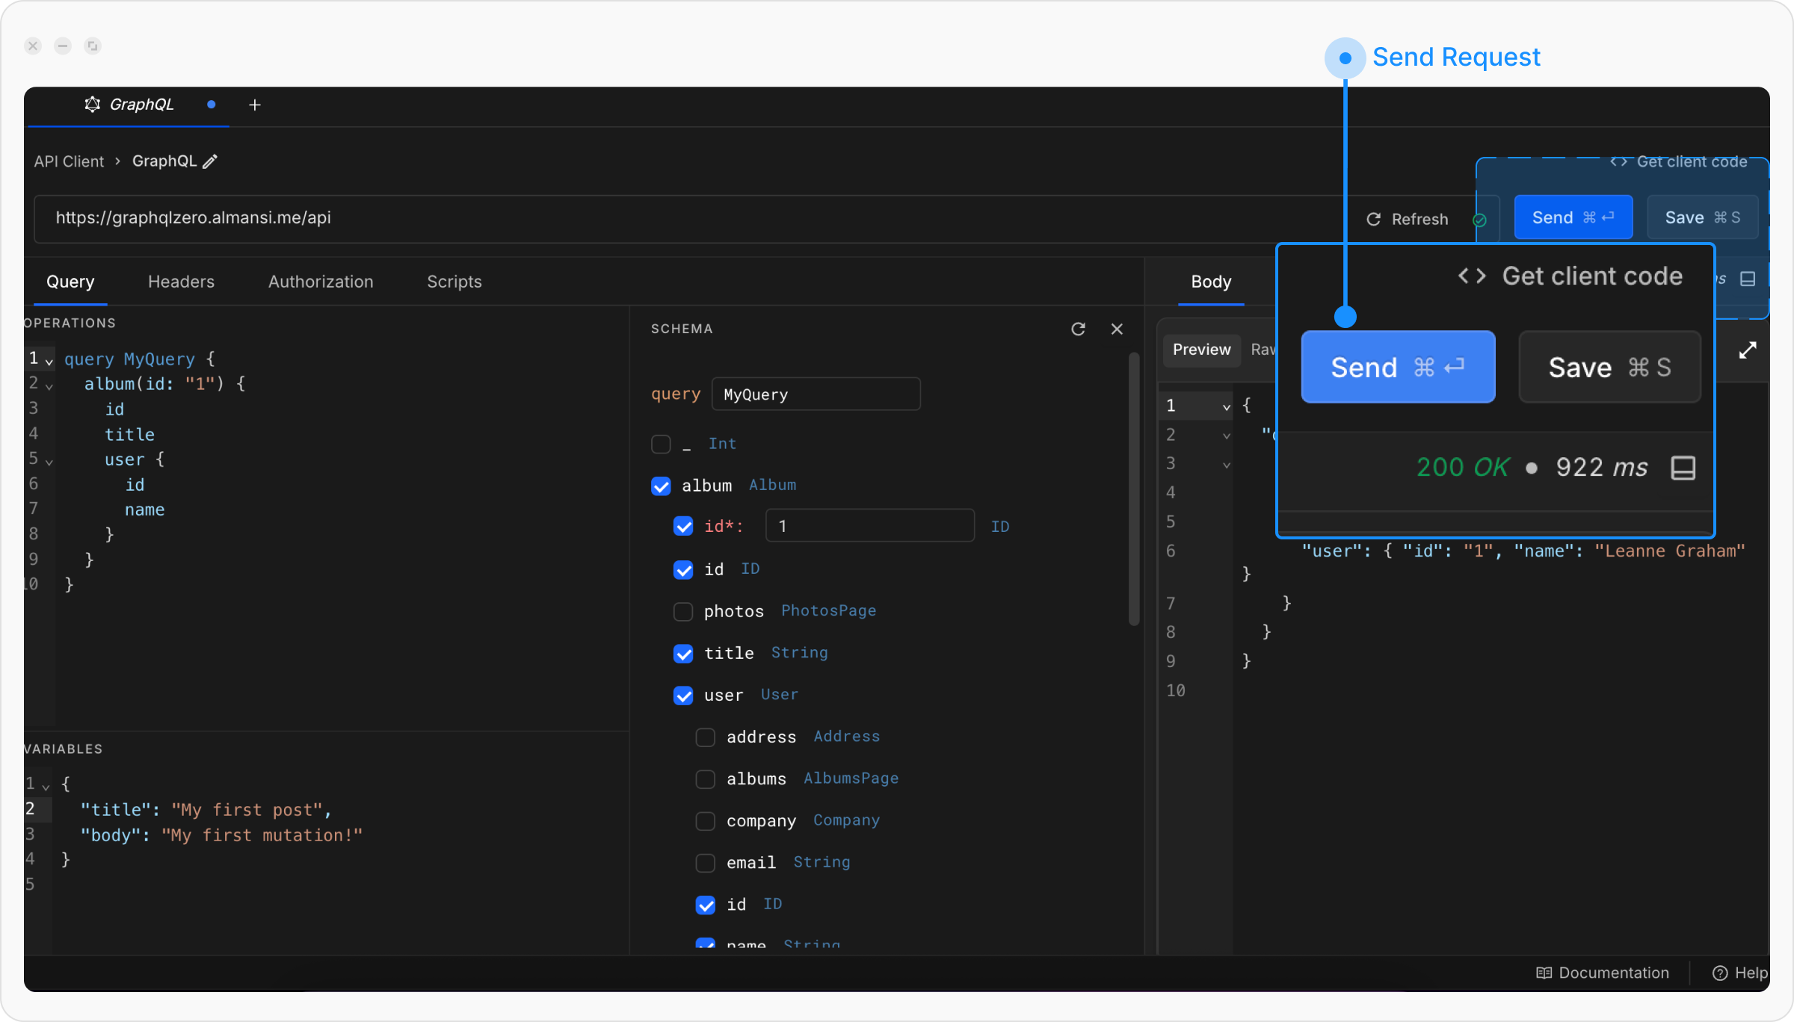Uncheck the title String field
1794x1022 pixels.
coord(683,653)
